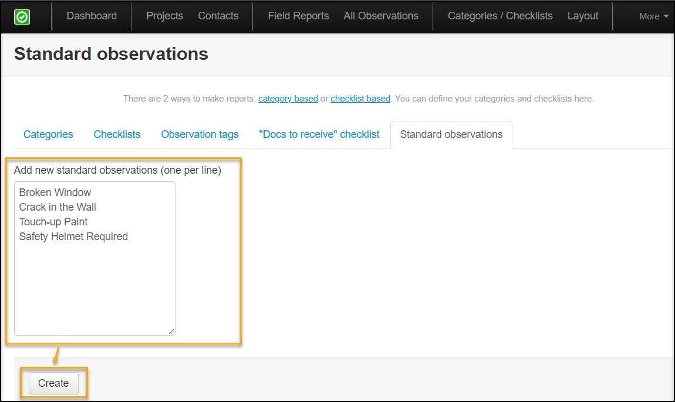Click the Standard observations page heading
The image size is (675, 402).
pos(111,54)
